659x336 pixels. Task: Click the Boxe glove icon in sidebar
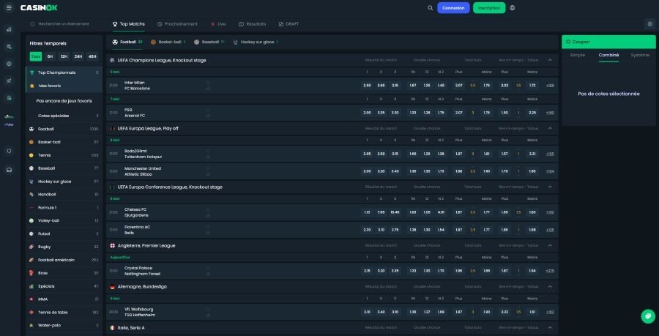tap(31, 273)
